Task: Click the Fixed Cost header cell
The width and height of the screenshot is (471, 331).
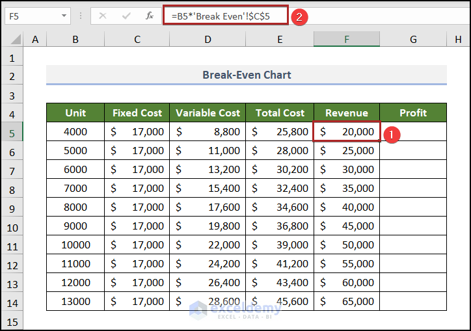Action: (137, 113)
